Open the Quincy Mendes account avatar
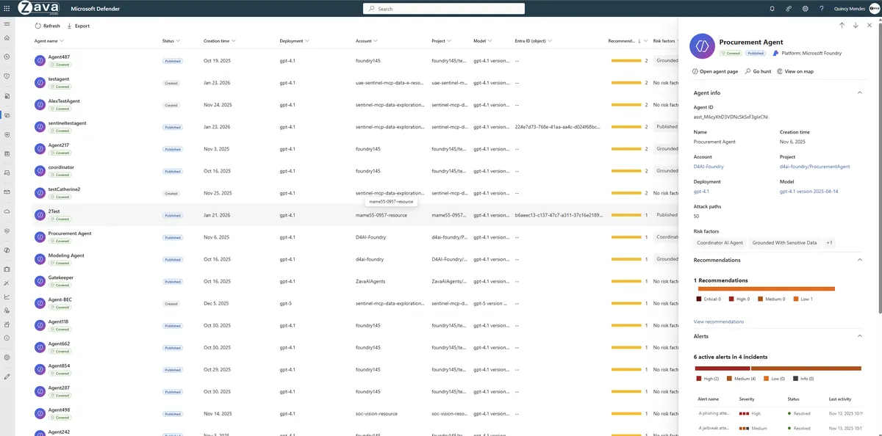Viewport: 882px width, 436px height. [874, 9]
